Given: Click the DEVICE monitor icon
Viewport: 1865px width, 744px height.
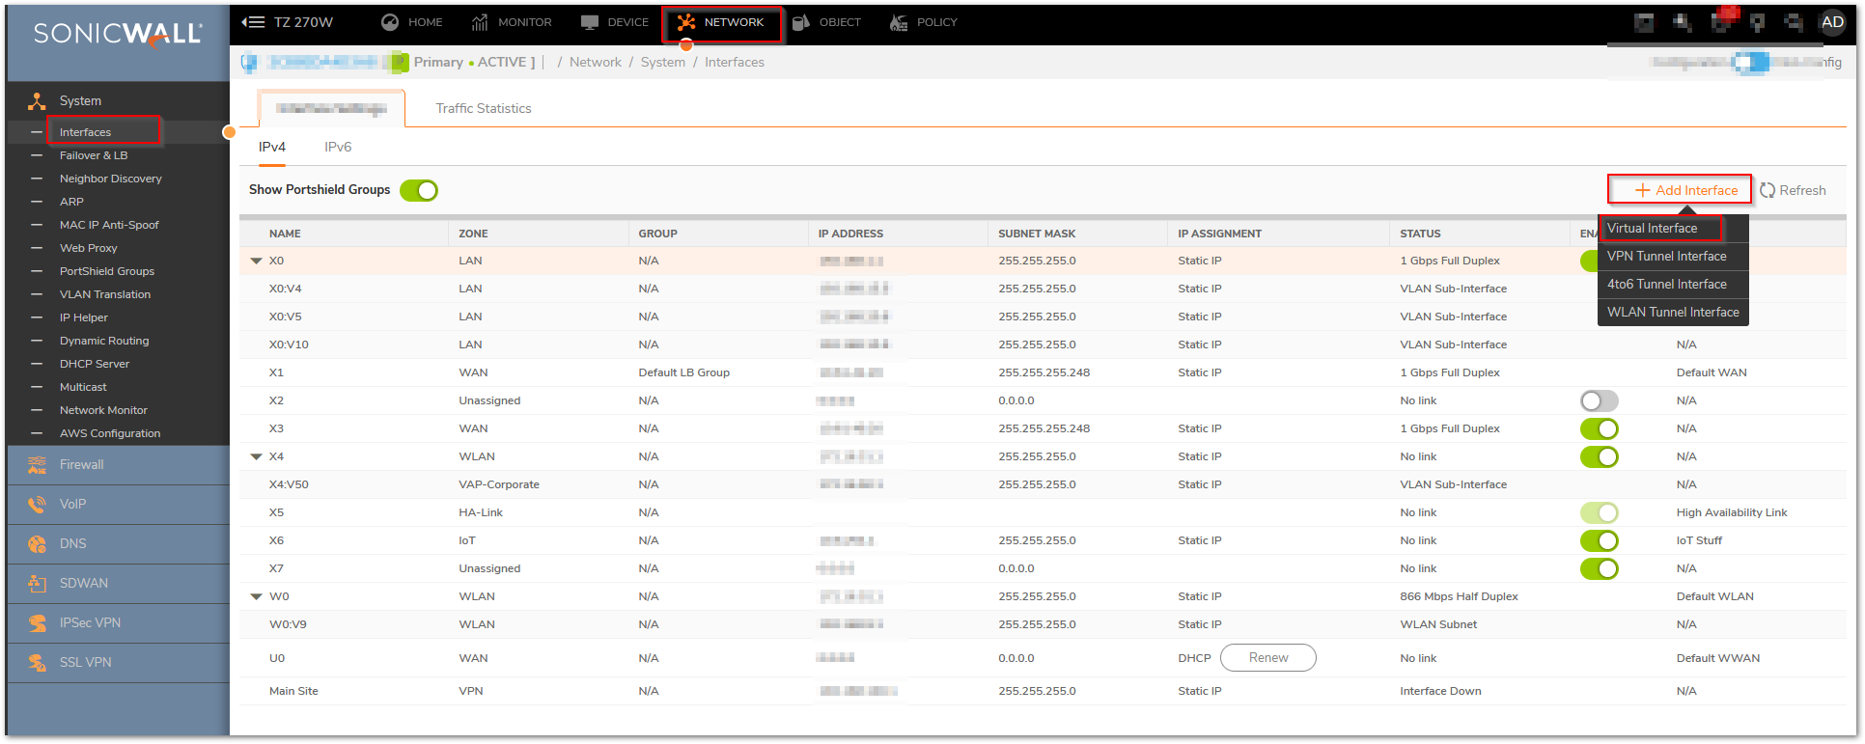Looking at the screenshot, I should click(x=590, y=22).
